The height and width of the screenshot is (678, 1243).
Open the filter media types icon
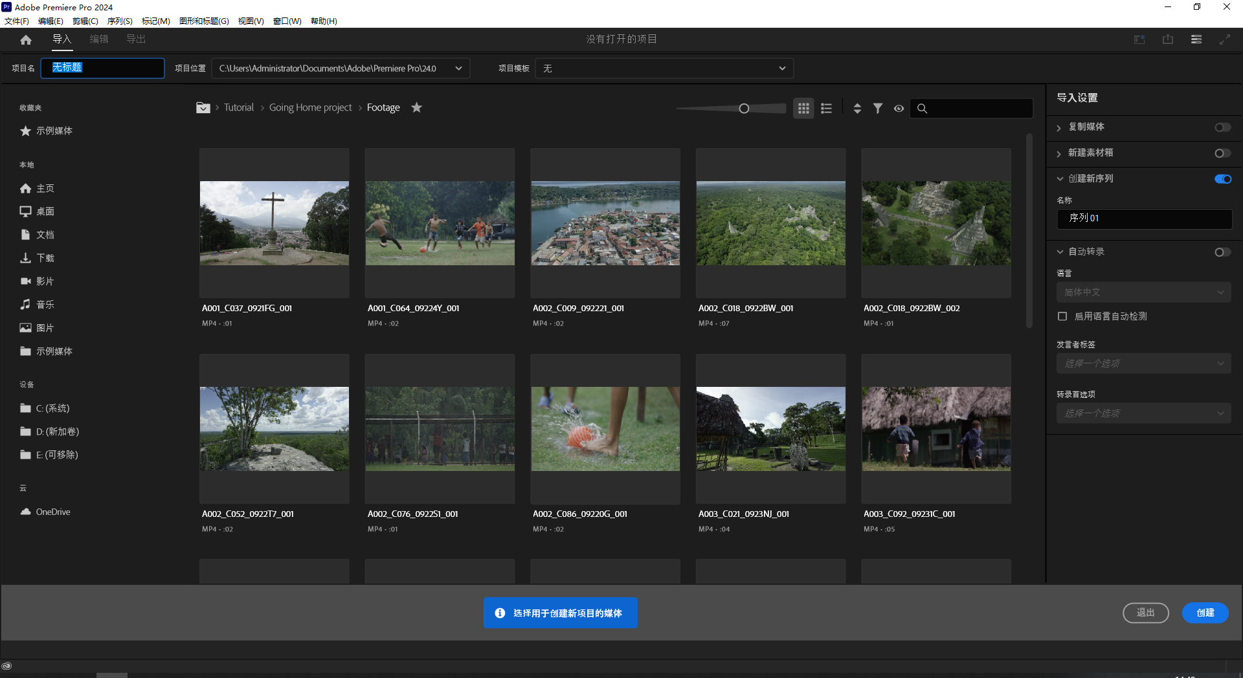(877, 108)
